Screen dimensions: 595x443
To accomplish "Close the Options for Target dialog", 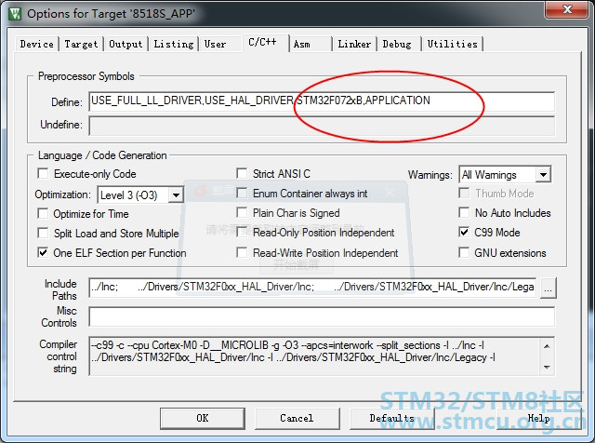I will 567,9.
